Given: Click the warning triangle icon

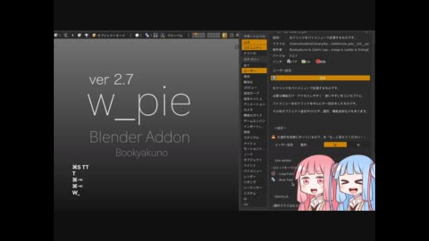Looking at the screenshot, I should (273, 137).
